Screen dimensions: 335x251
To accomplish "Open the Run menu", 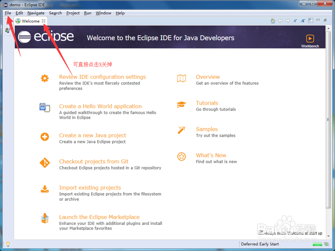I will [87, 13].
